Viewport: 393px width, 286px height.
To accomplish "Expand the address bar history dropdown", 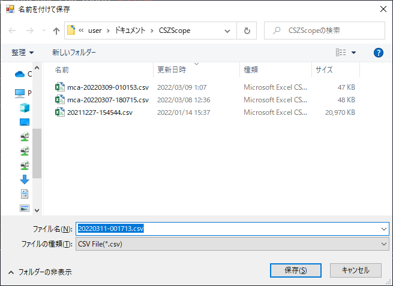I will [x=227, y=31].
